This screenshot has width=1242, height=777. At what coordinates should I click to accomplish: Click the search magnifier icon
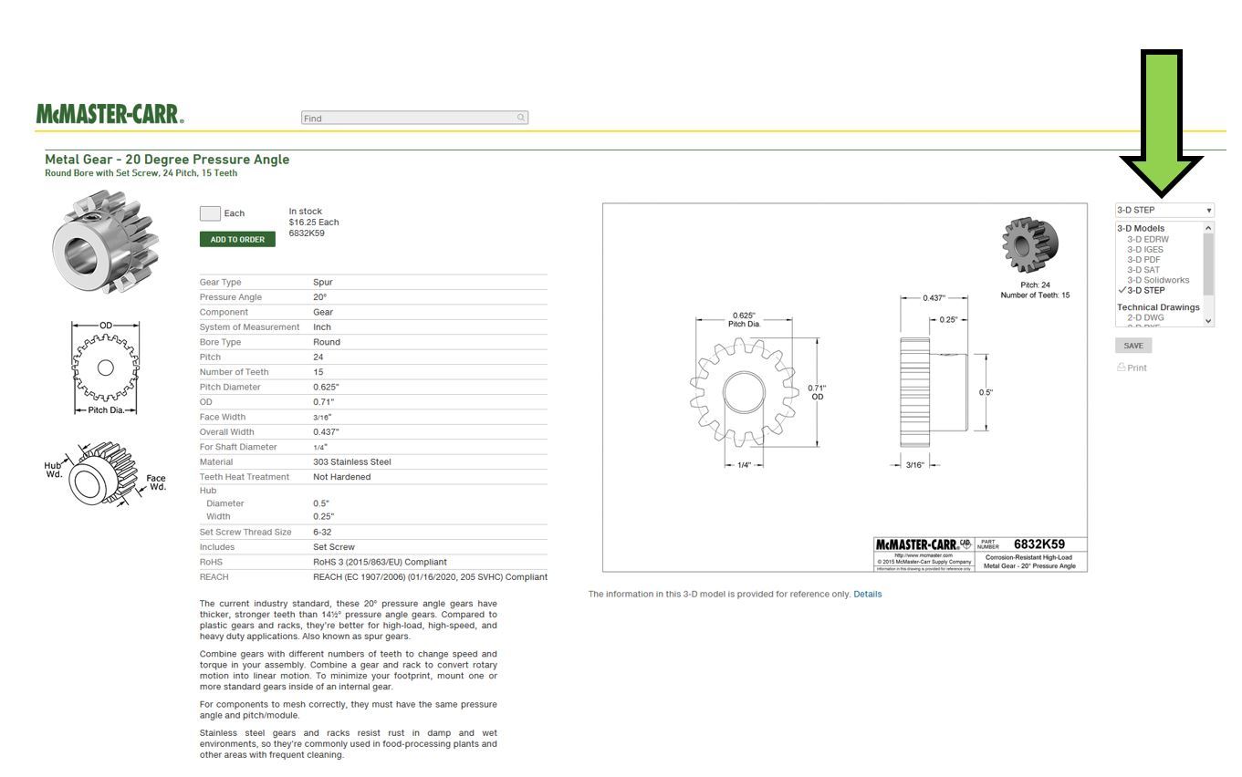pos(521,118)
